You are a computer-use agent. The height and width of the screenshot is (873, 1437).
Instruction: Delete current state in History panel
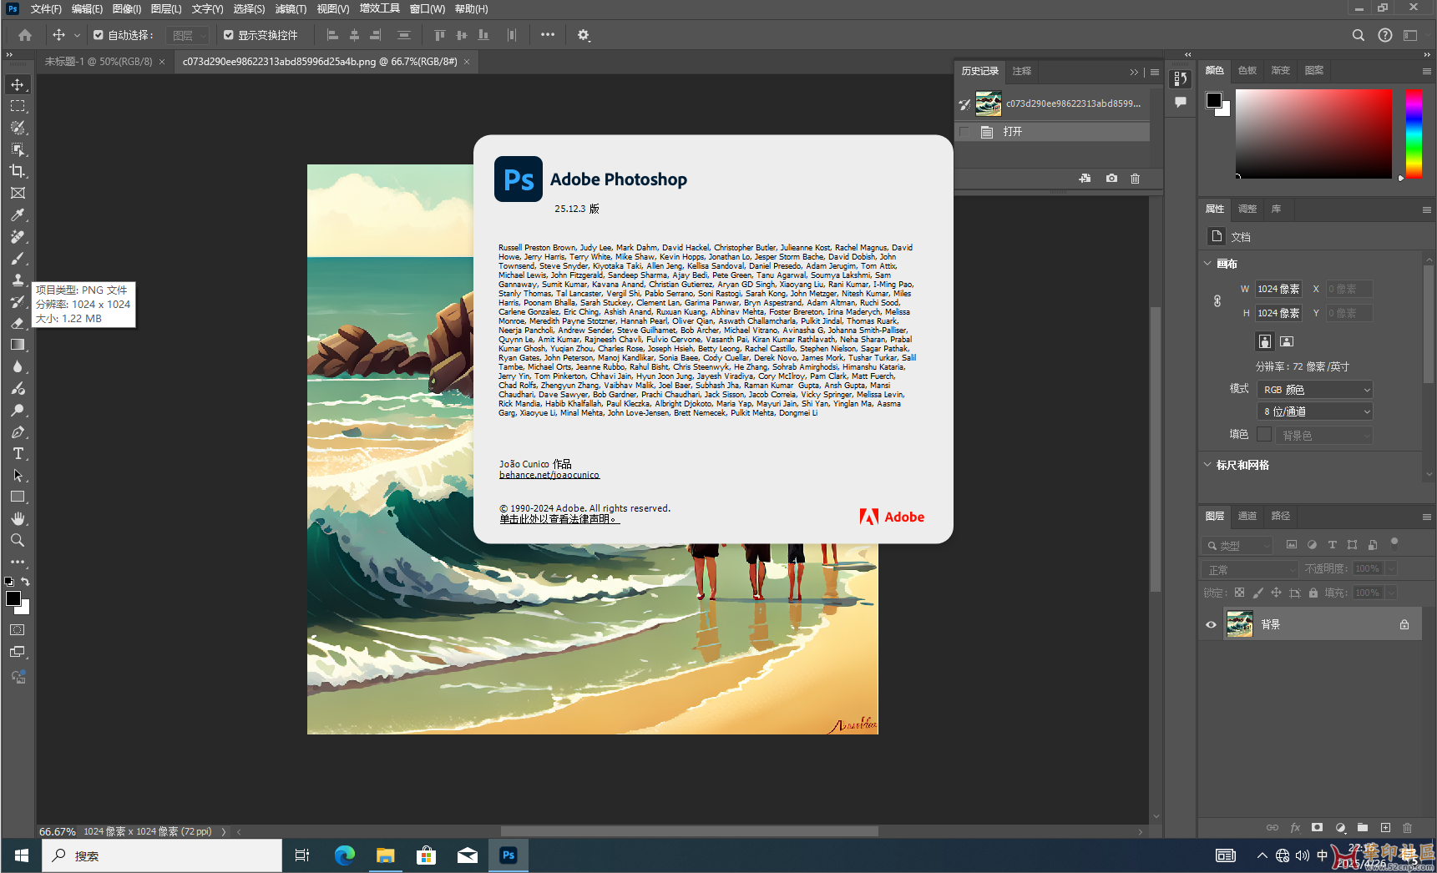point(1136,179)
